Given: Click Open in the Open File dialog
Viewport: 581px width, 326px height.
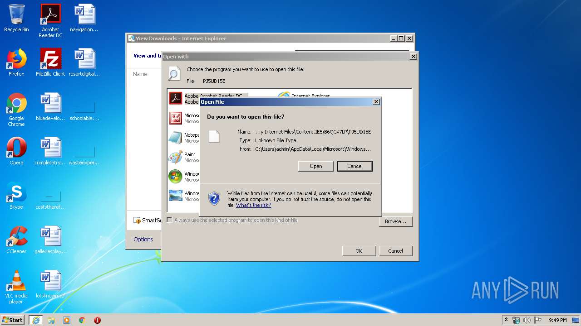Looking at the screenshot, I should 316,166.
